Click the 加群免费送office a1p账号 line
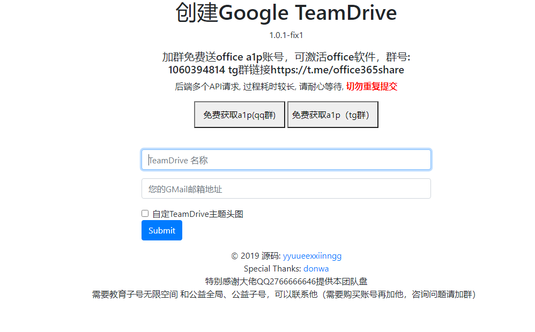The image size is (535, 332). click(x=286, y=57)
